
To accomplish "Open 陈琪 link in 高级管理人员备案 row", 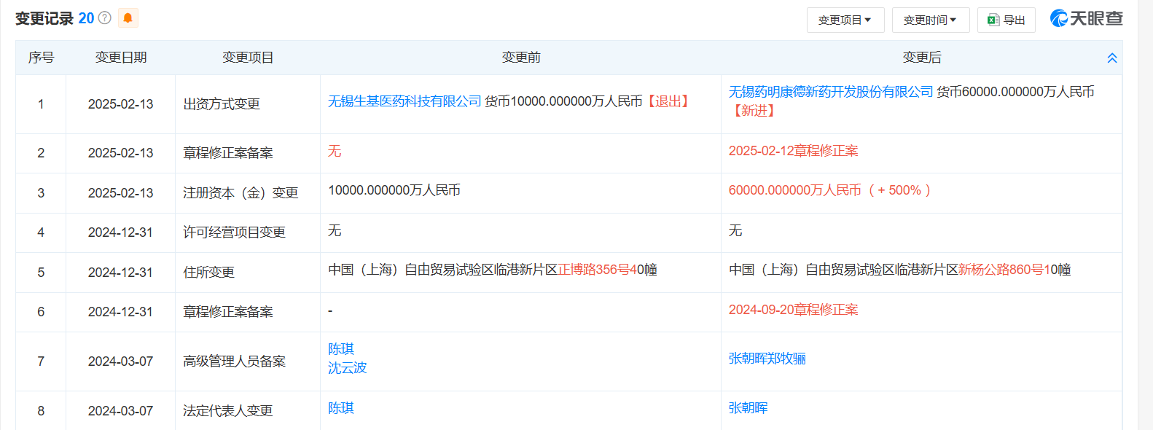I will [x=341, y=349].
